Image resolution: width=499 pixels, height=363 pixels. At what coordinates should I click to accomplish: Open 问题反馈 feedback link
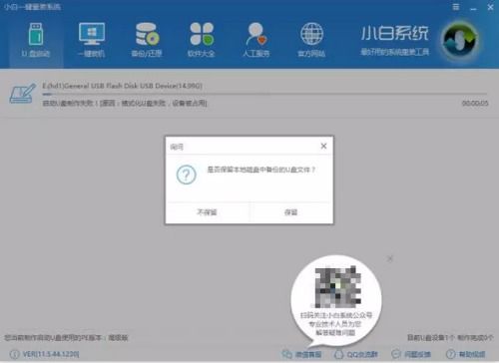pyautogui.click(x=411, y=354)
